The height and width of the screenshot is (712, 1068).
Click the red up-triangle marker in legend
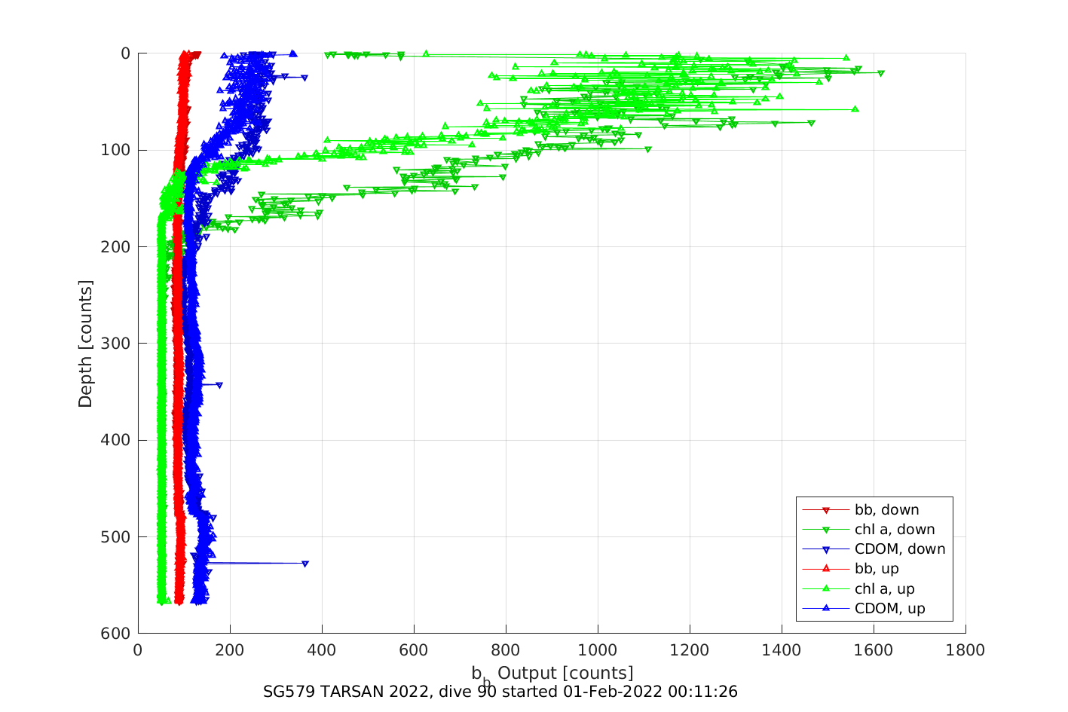[825, 569]
